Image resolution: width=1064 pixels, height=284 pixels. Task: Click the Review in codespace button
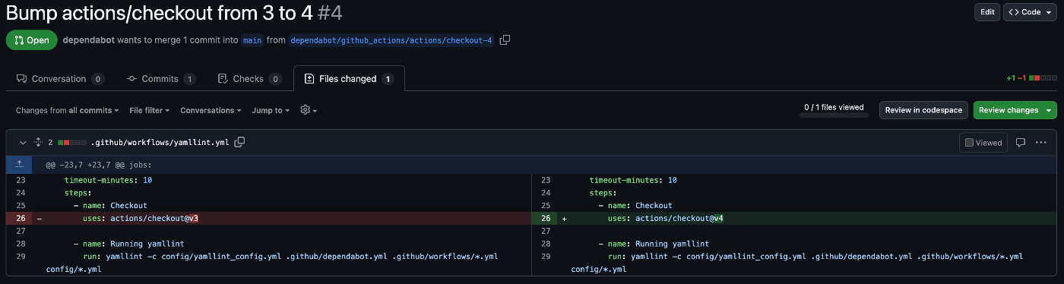[923, 110]
